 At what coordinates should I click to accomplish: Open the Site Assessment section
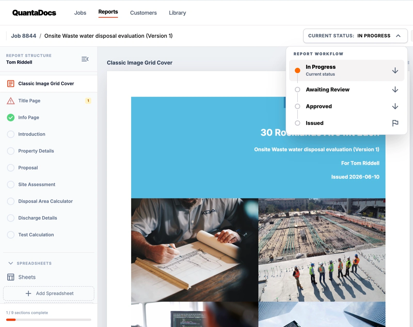pos(49,185)
